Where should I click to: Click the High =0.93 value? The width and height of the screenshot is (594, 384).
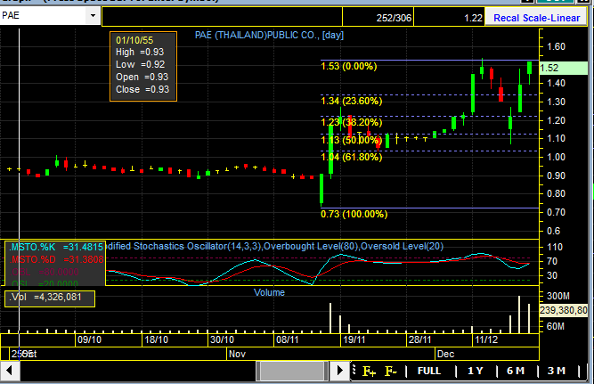tap(140, 52)
